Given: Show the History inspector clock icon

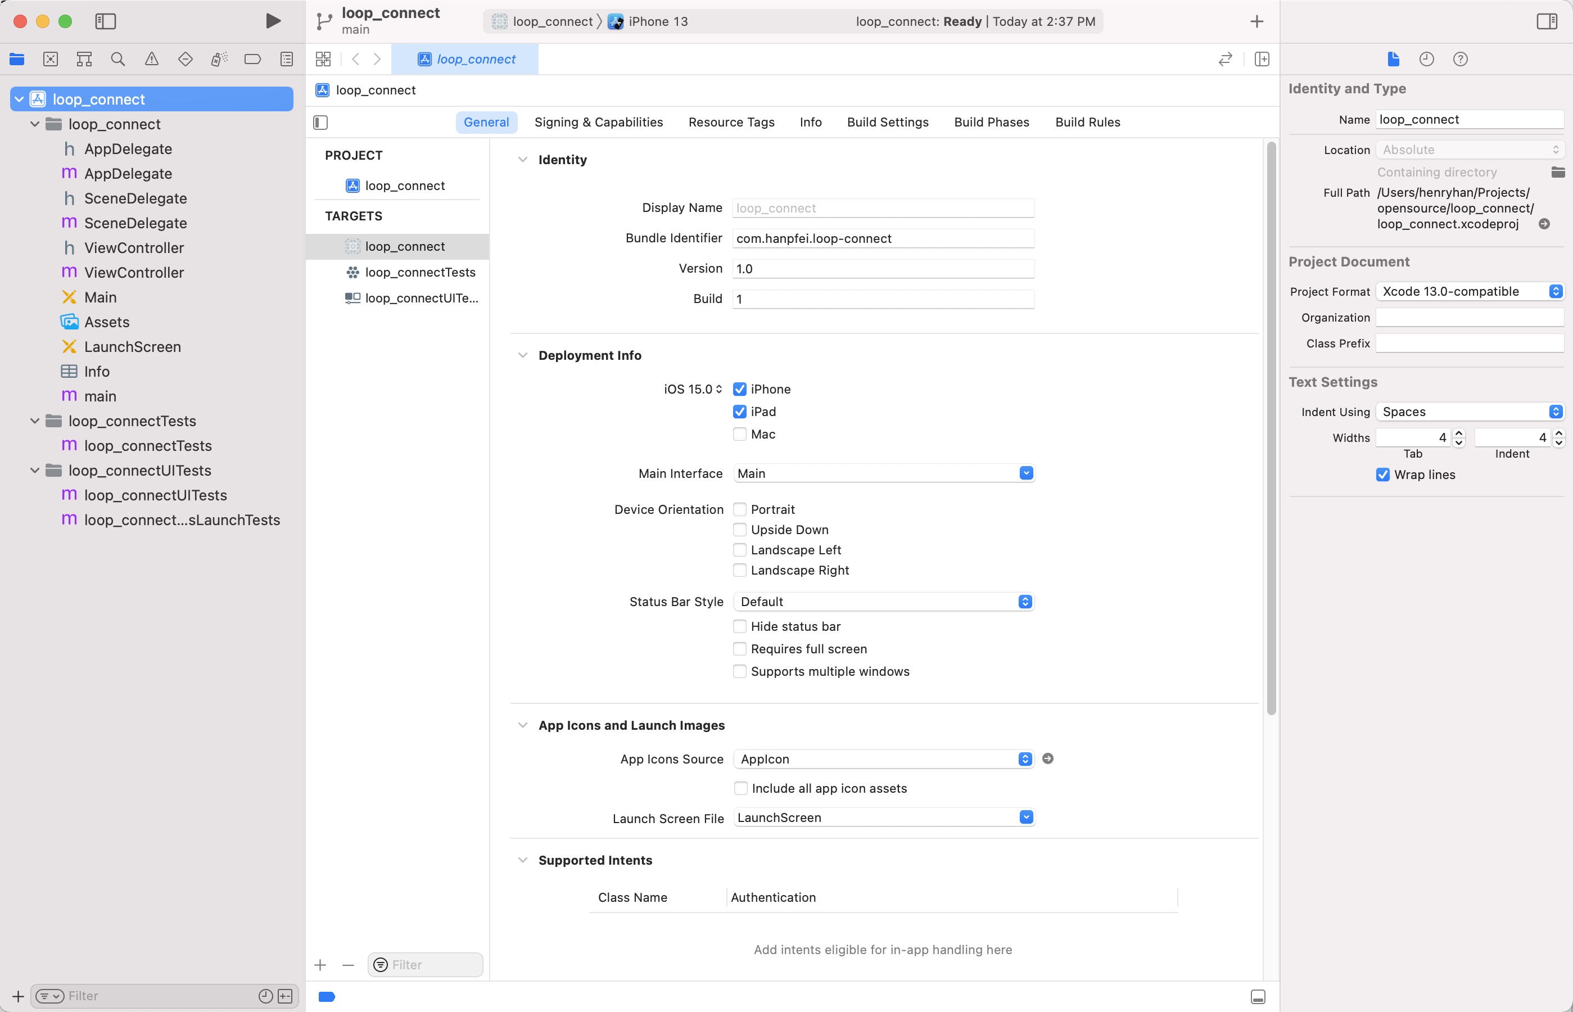Looking at the screenshot, I should coord(1426,59).
